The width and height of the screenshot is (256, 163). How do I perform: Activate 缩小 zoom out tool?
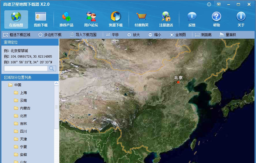tap(155, 35)
